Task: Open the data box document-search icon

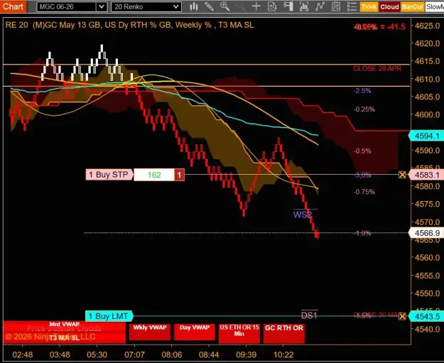Action: coord(272,6)
